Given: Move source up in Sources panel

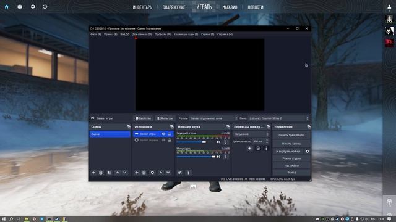Looking at the screenshot, I should (x=161, y=173).
